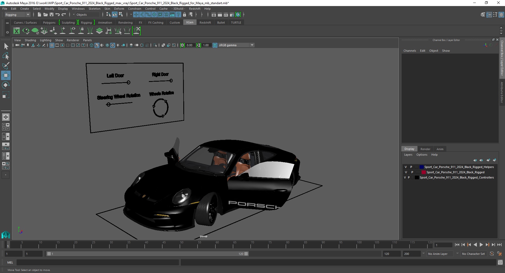Click the Play forwards button
505x273 pixels.
[x=481, y=245]
